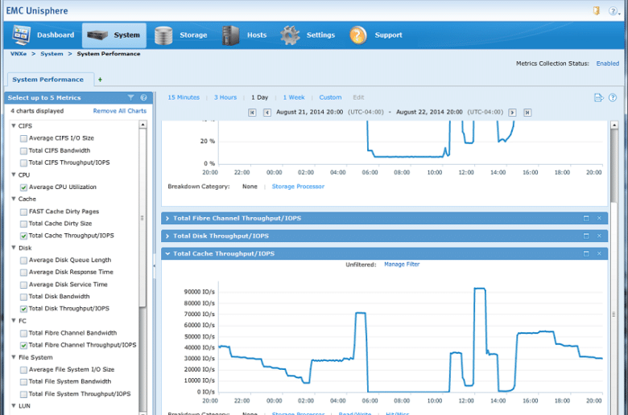Collapse the Cache metric group
This screenshot has width=628, height=415.
click(14, 199)
